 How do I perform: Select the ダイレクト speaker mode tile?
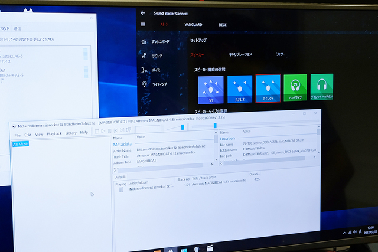coord(268,89)
